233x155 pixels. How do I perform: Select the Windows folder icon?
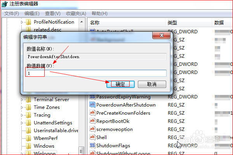pyautogui.click(x=28, y=146)
